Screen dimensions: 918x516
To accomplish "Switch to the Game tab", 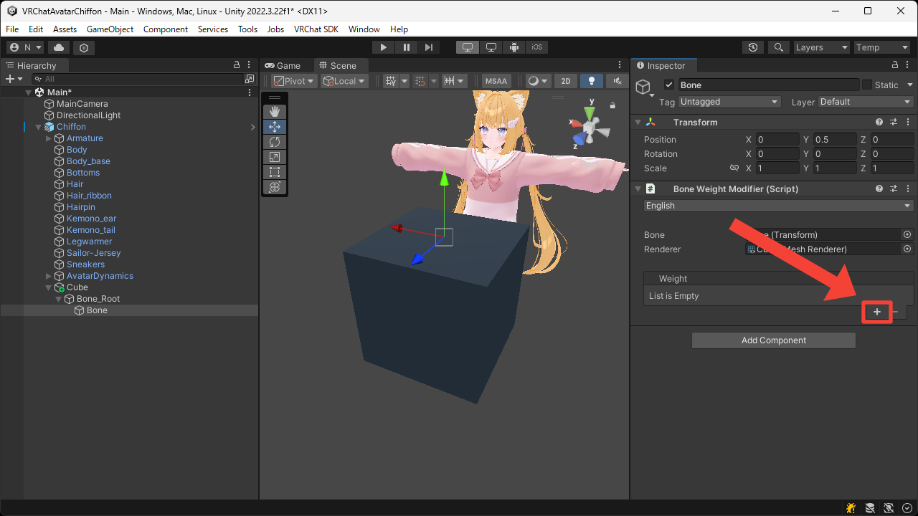I will [x=283, y=65].
